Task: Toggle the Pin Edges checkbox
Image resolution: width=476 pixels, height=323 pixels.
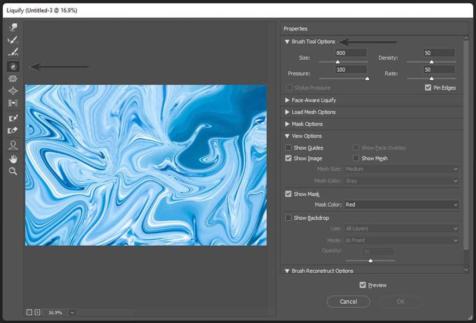Action: point(428,88)
